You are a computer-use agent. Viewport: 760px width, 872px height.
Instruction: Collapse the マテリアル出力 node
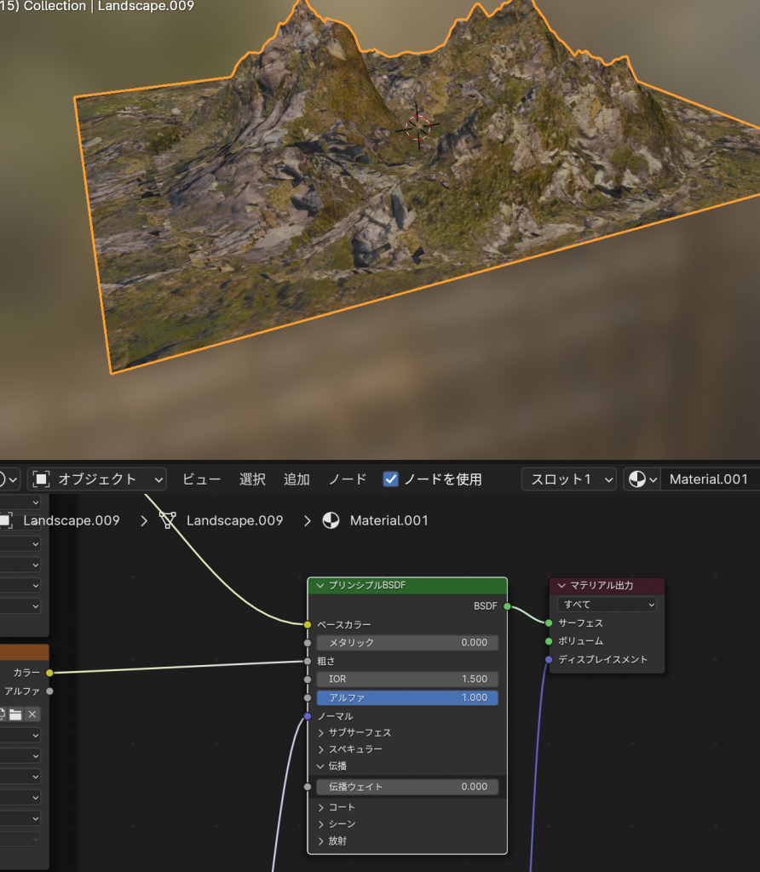pos(562,586)
